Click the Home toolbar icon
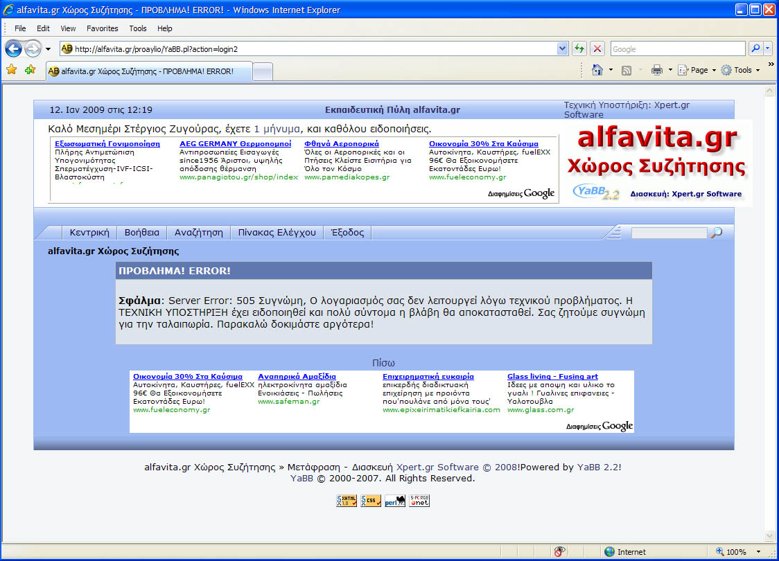The image size is (779, 561). [x=597, y=70]
